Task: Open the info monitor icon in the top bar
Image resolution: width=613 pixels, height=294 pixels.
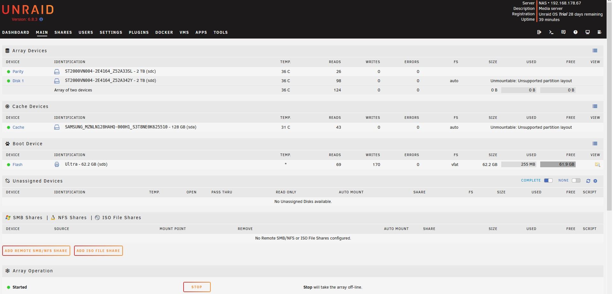Action: [587, 32]
